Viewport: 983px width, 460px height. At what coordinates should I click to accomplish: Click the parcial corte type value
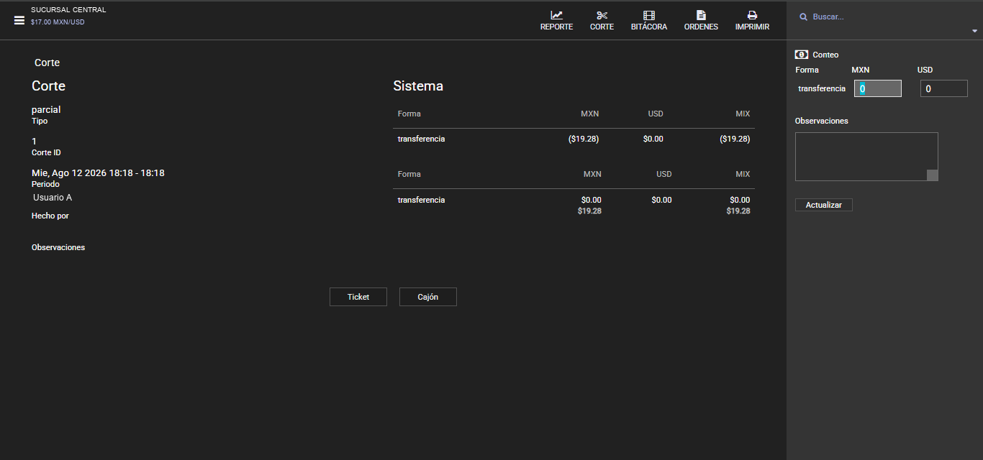pos(46,110)
